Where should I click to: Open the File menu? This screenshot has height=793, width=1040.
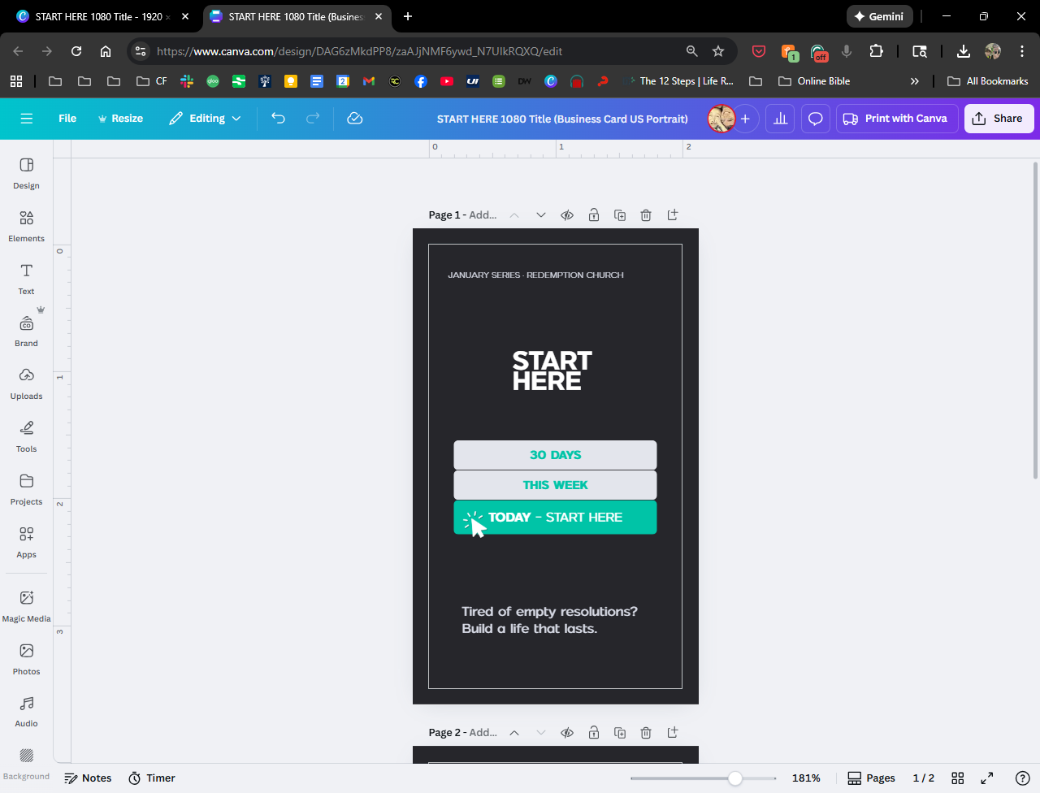tap(67, 119)
